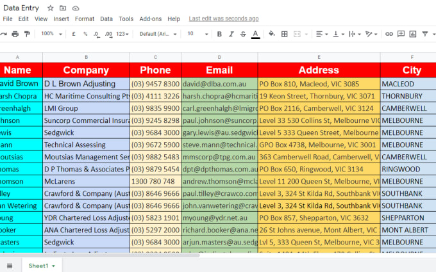The image size is (436, 272).
Task: Open the Help menu
Action: (174, 19)
